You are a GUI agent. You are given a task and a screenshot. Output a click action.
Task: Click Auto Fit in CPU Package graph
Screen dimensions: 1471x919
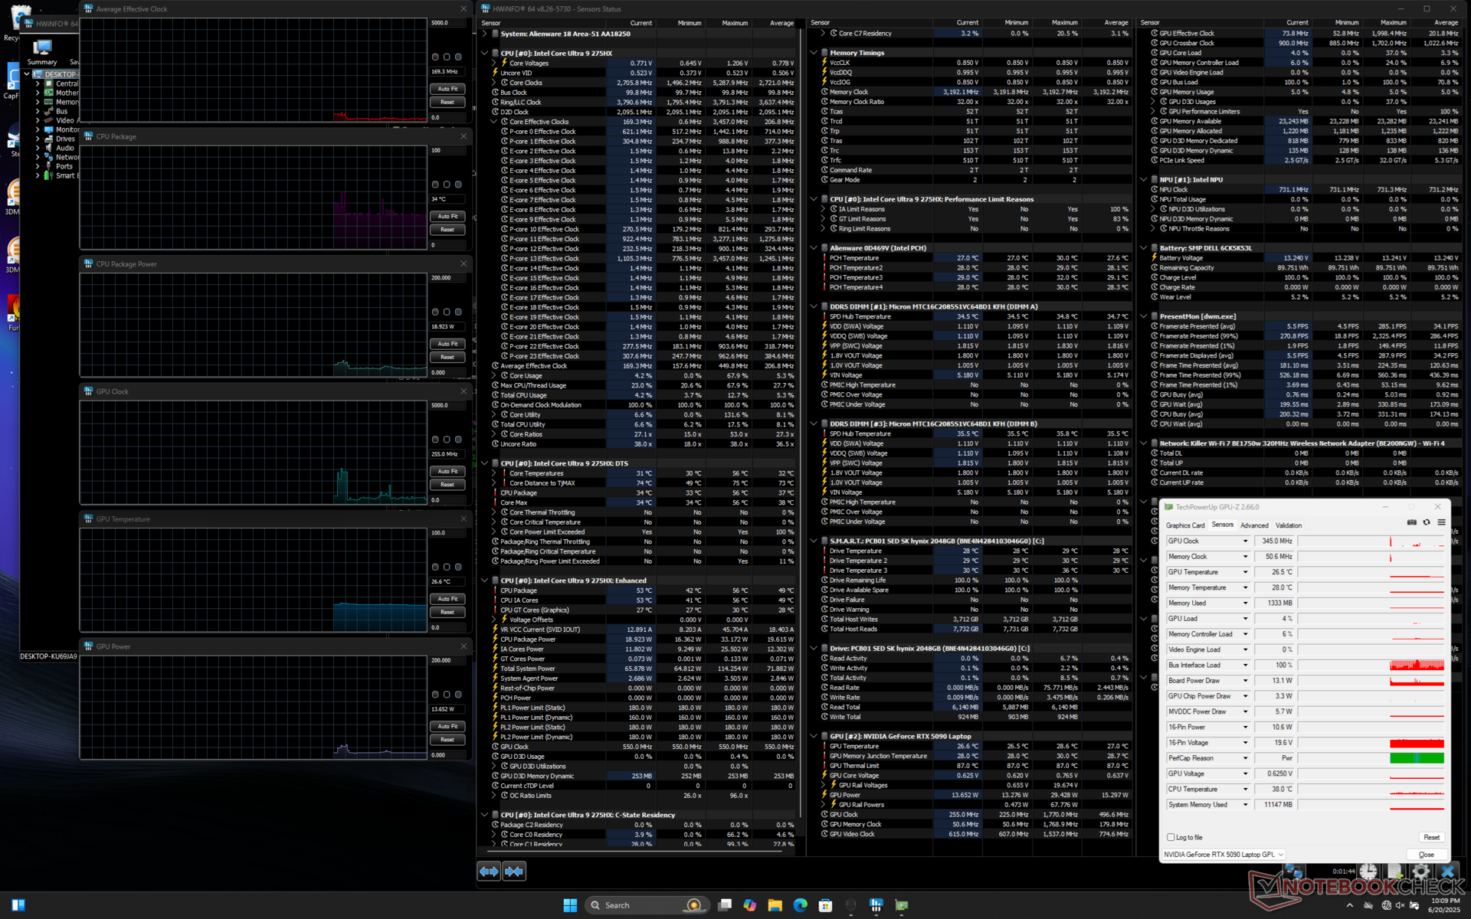pyautogui.click(x=447, y=217)
